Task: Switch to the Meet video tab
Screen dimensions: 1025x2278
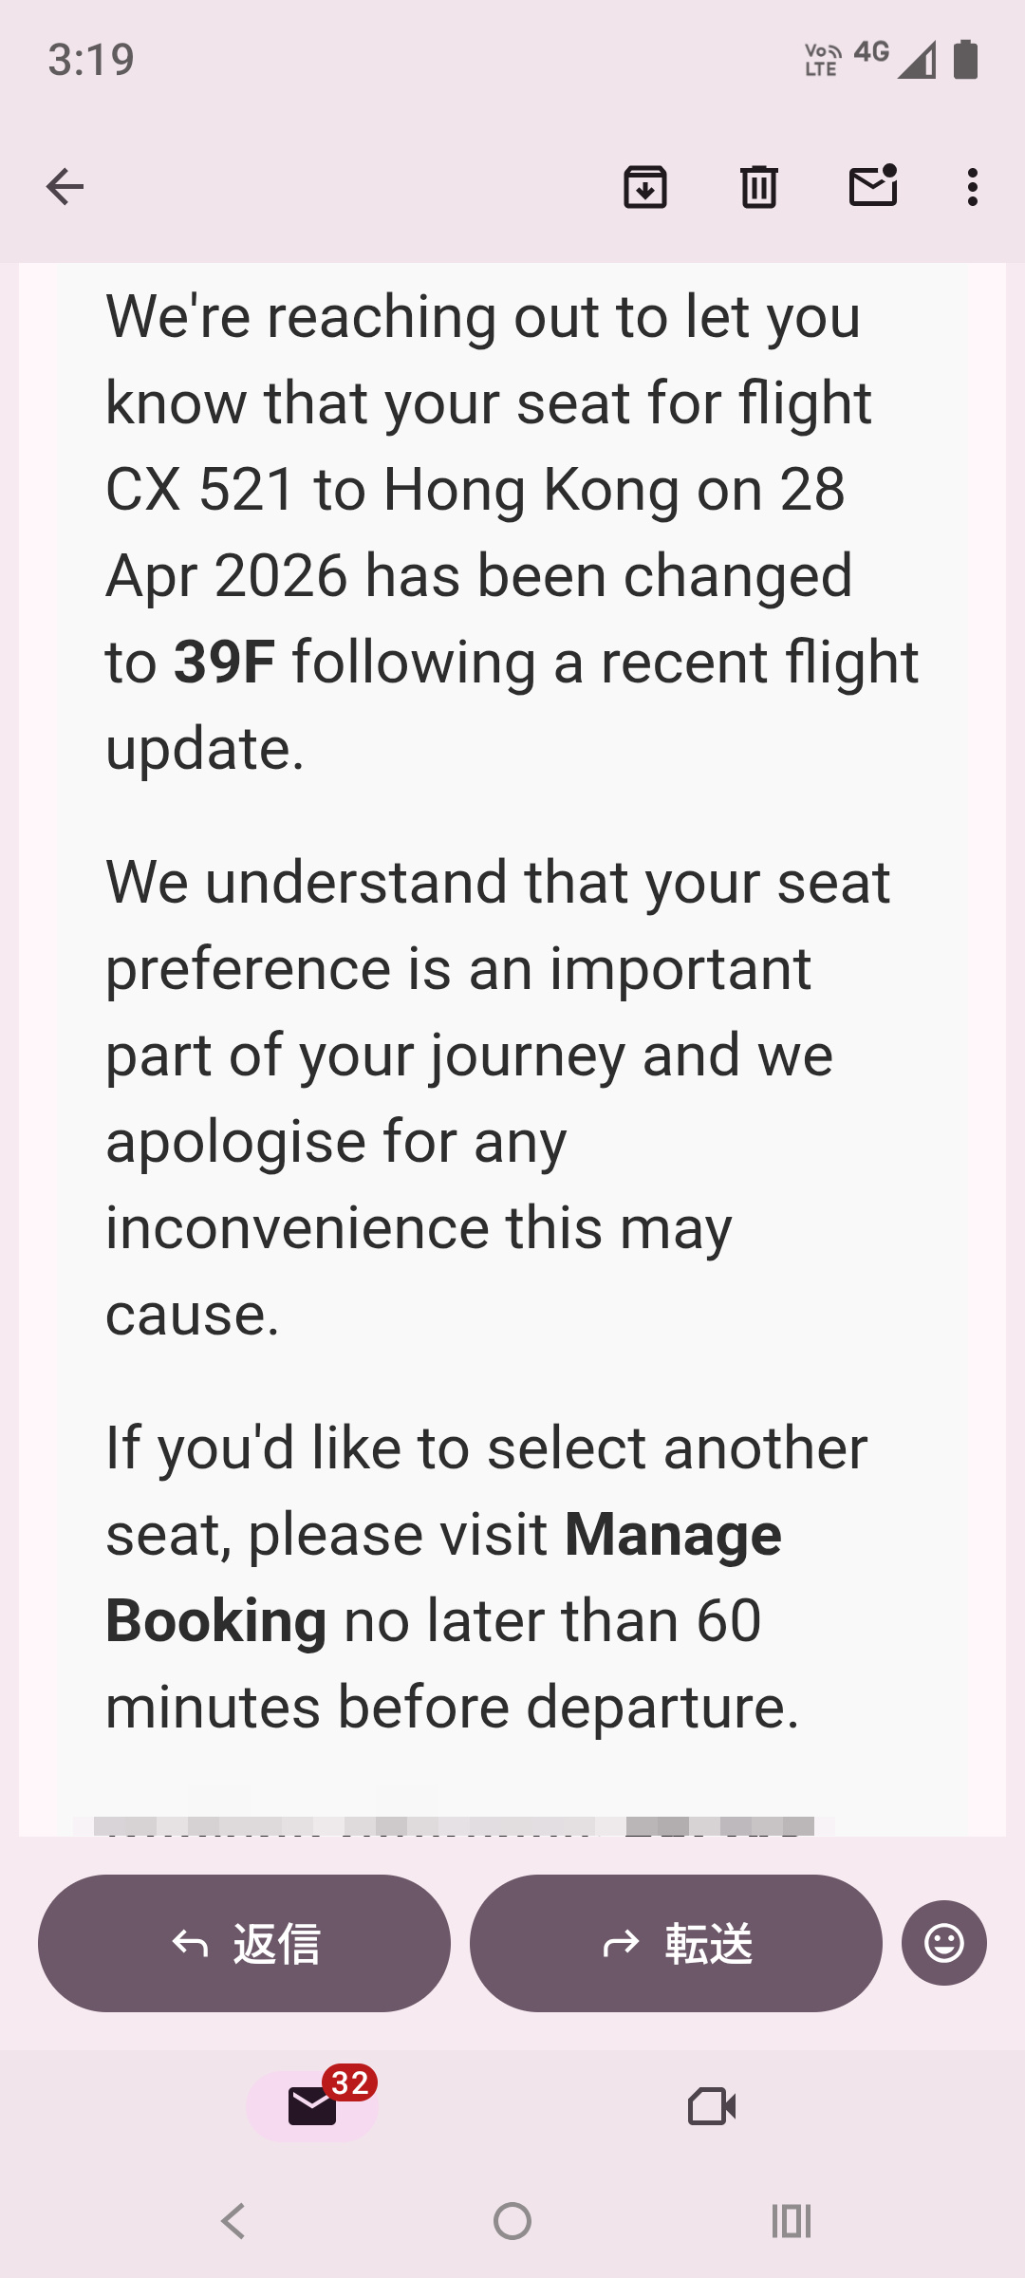Action: (712, 2106)
